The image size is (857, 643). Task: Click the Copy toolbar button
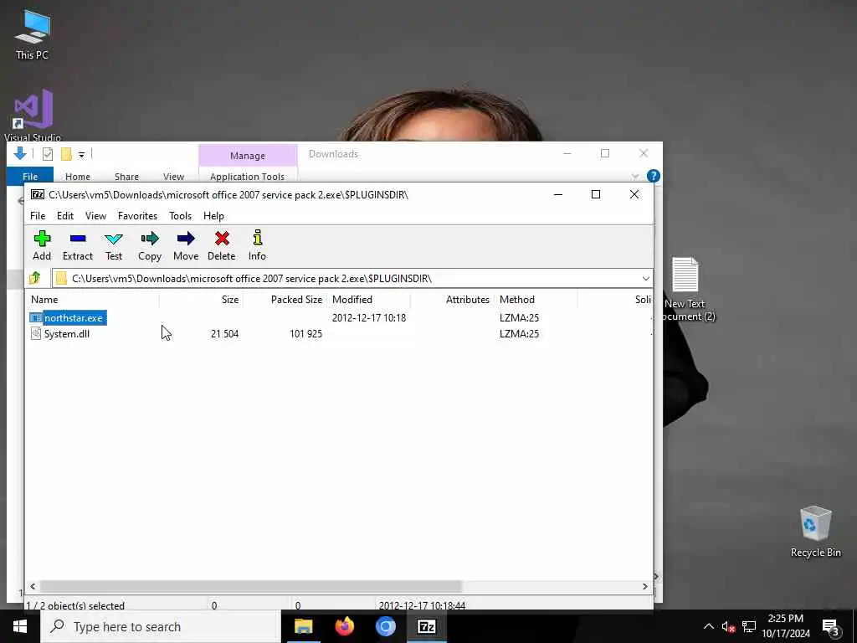point(149,245)
